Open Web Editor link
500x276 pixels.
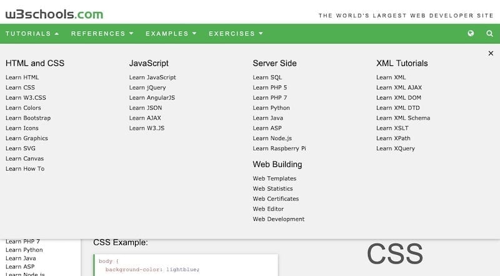click(268, 209)
